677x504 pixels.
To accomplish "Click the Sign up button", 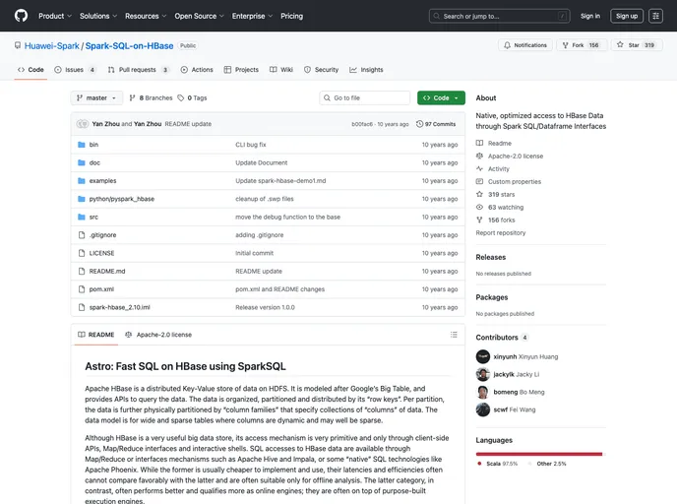I will point(627,16).
